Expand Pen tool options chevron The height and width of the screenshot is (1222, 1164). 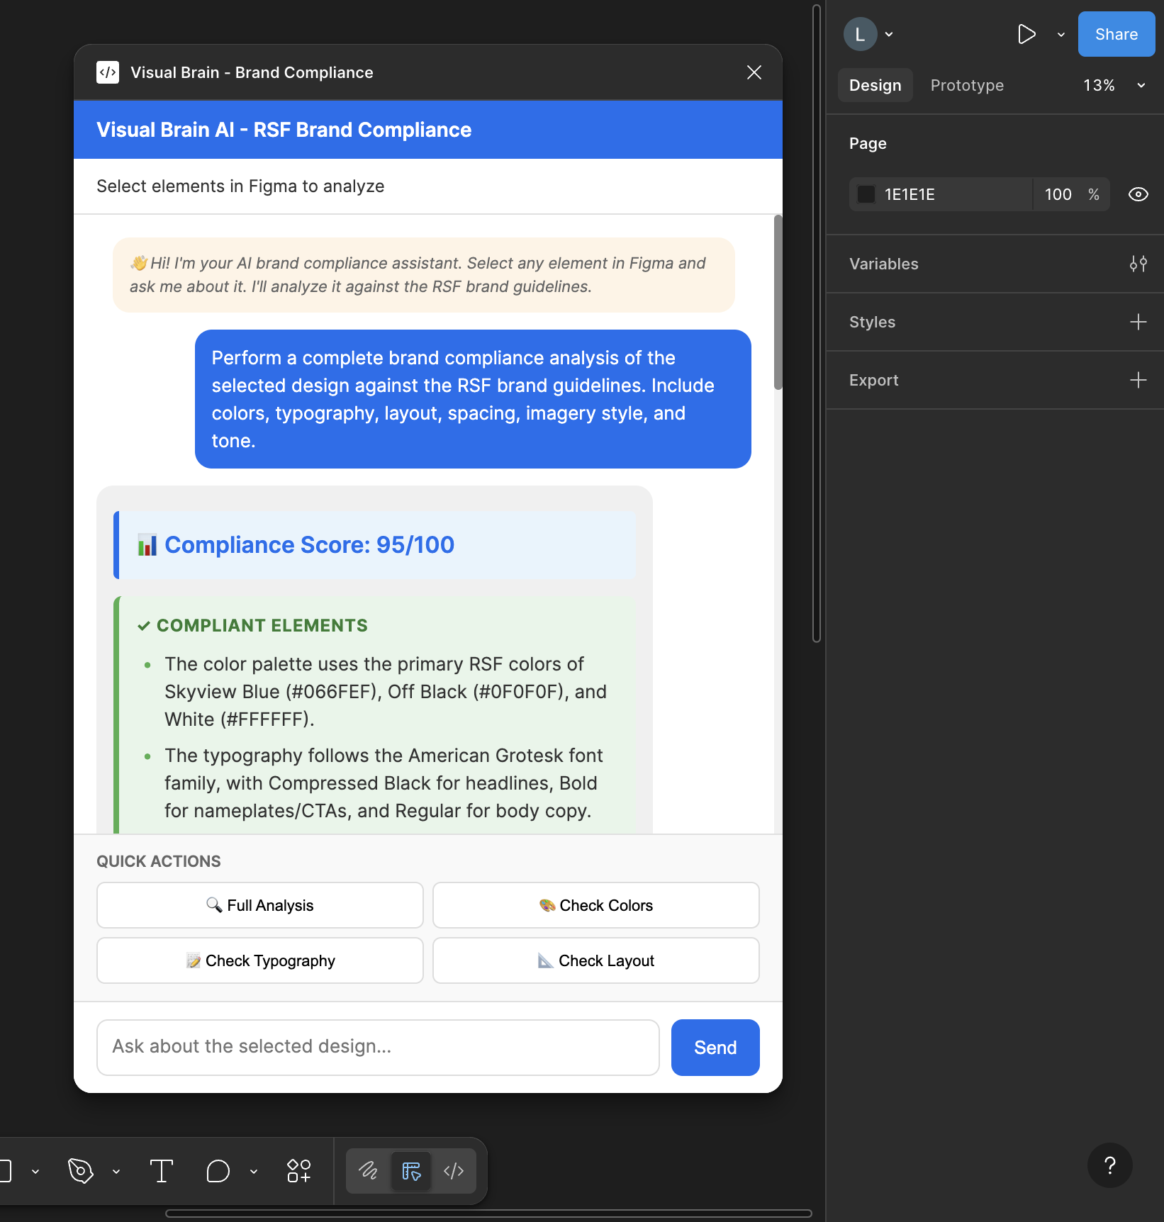116,1172
